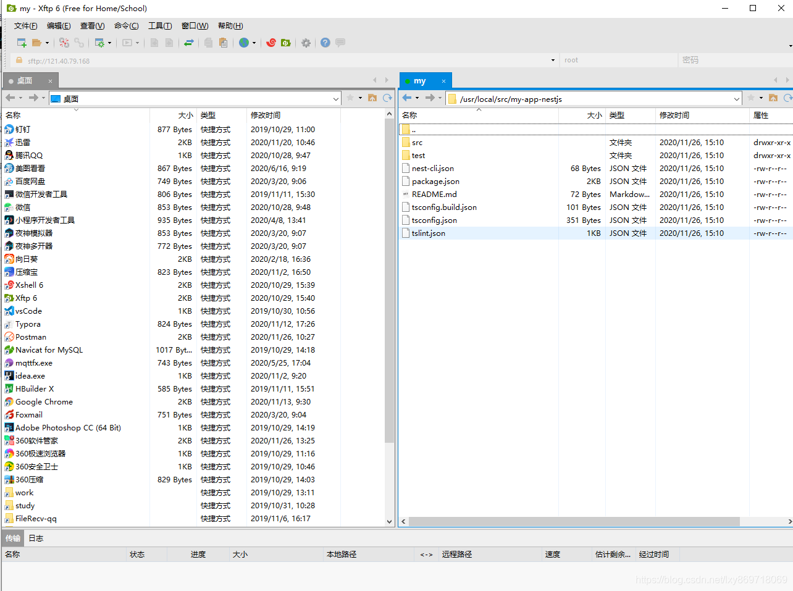Go back in remote my pane
The image size is (793, 591).
[x=407, y=98]
